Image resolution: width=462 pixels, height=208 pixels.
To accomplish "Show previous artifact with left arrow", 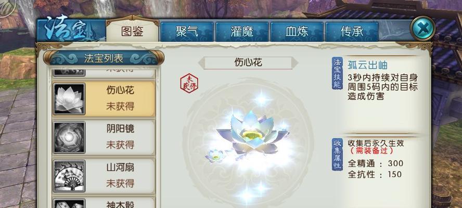I will (201, 63).
